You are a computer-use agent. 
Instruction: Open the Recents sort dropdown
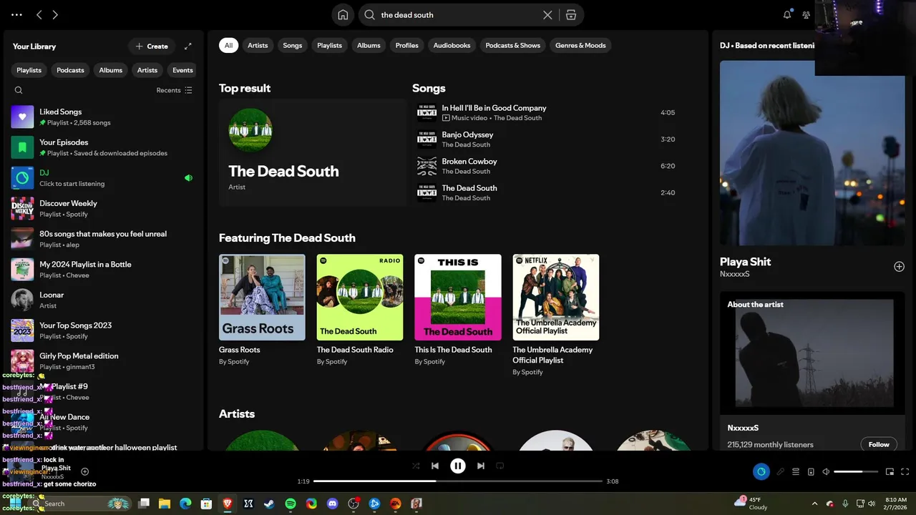pos(175,90)
